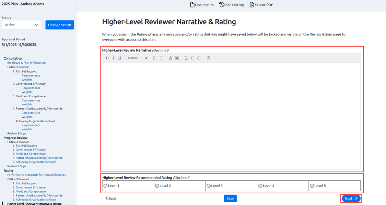Screen dimensions: 386x205
Task: Open Rating section 5. Achieving Organizational Goals
Action: 34,200
